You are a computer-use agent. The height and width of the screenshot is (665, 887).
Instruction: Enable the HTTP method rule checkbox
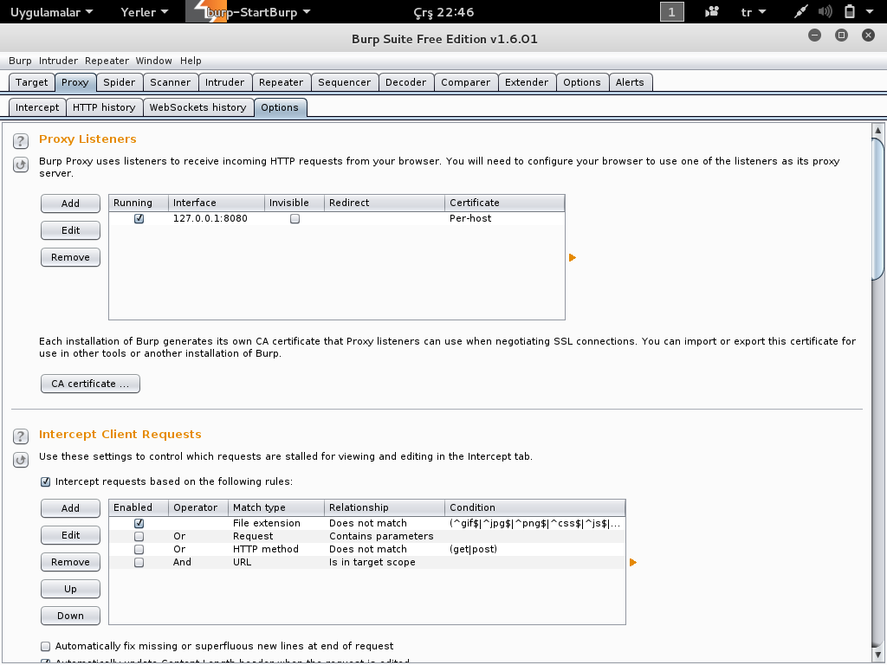(x=139, y=549)
